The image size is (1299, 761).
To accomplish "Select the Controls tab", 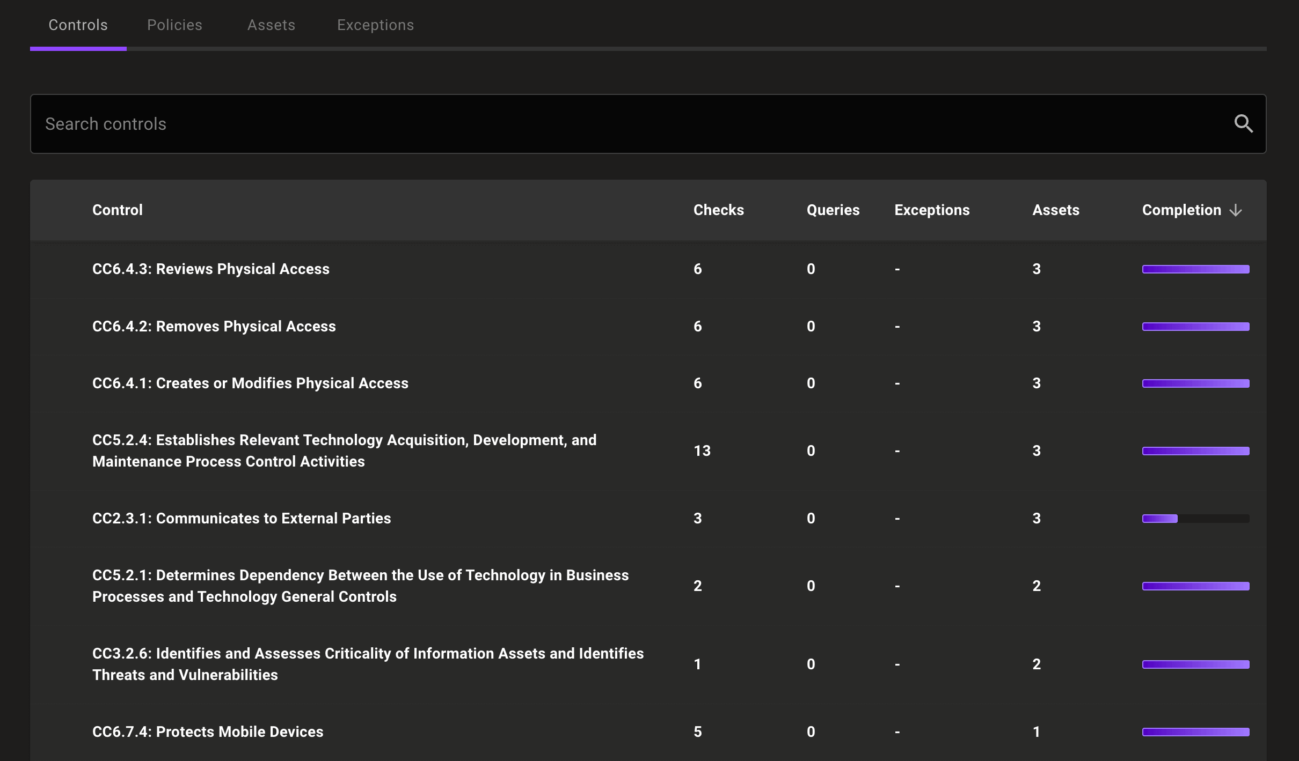I will (x=78, y=25).
